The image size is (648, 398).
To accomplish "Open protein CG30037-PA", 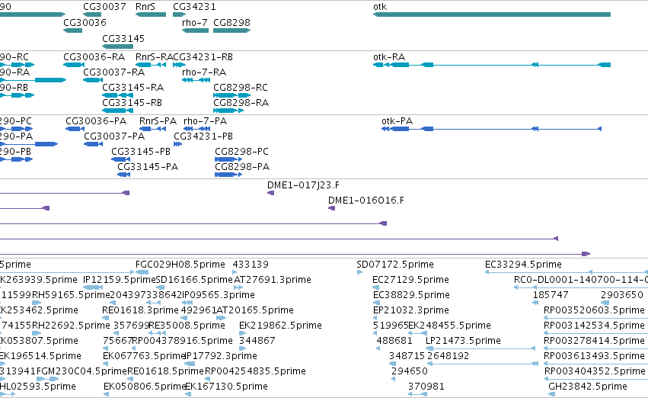I will click(114, 136).
